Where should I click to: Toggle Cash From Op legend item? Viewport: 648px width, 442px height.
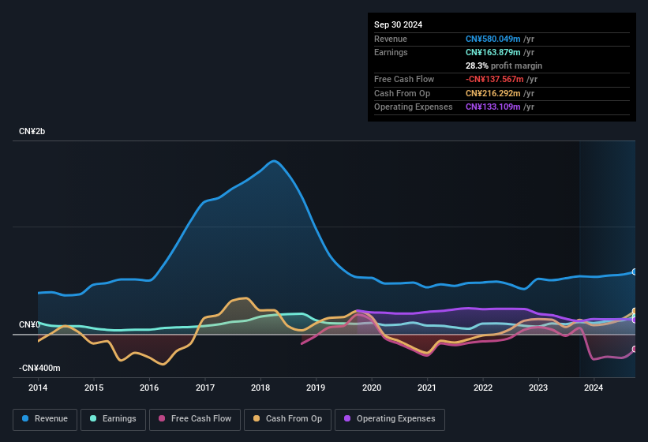coord(288,419)
